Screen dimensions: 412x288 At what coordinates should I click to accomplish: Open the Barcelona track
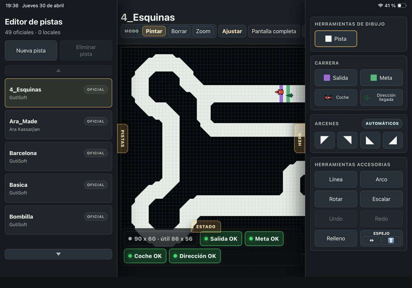(x=59, y=156)
